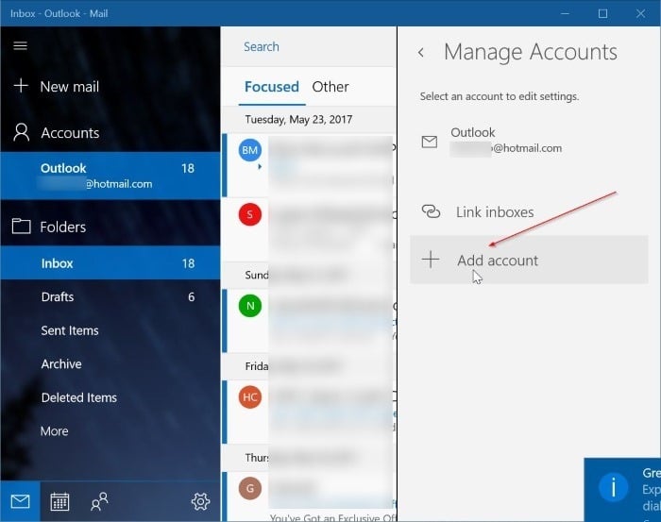Click the Mail icon in bottom bar
661x522 pixels.
tap(20, 501)
